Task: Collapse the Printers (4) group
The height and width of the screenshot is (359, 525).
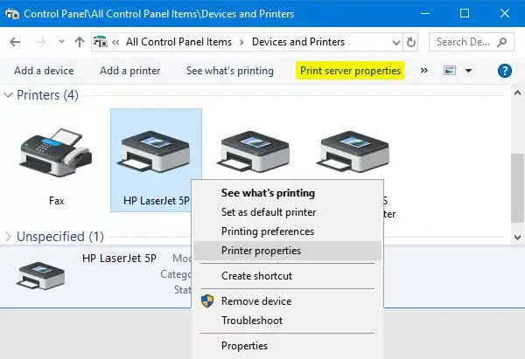Action: click(8, 95)
